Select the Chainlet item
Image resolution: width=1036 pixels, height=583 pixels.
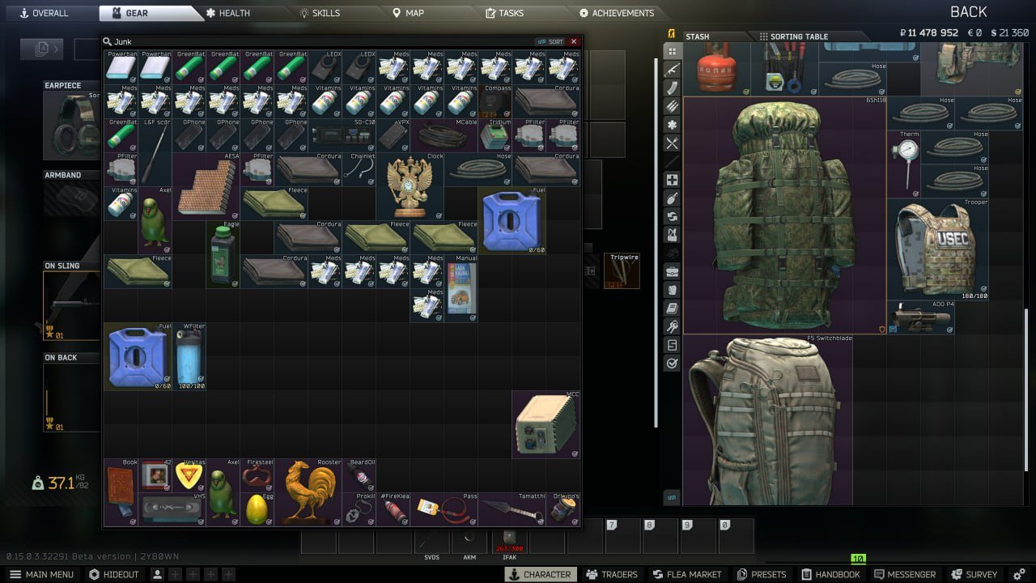[359, 169]
